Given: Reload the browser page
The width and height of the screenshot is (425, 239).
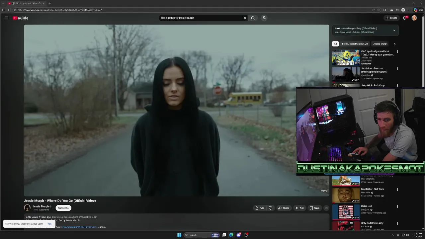Looking at the screenshot, I should click(9, 10).
